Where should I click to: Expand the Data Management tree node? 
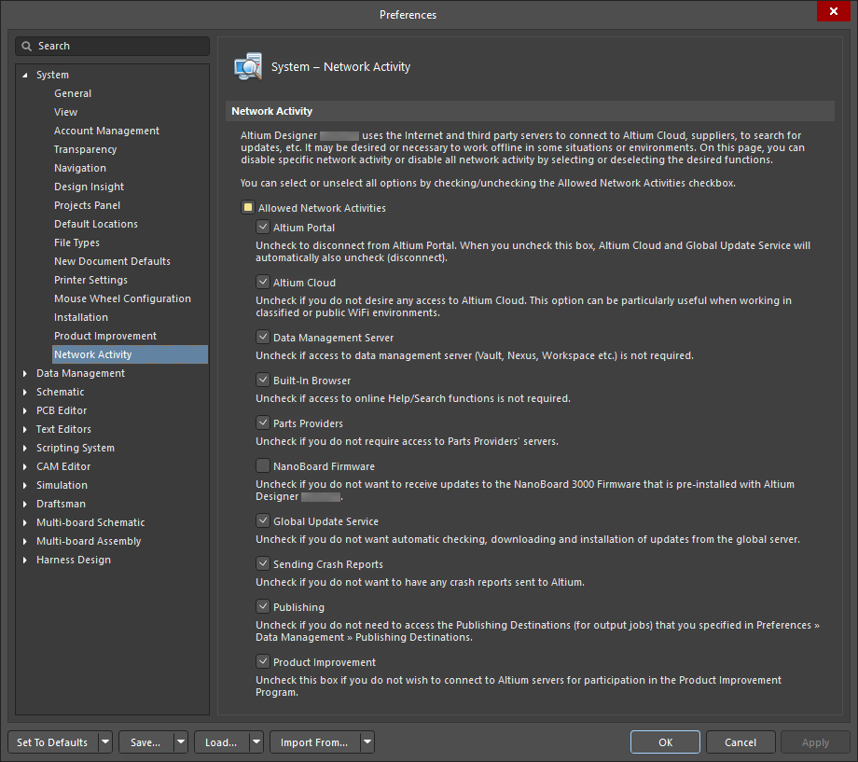point(24,373)
